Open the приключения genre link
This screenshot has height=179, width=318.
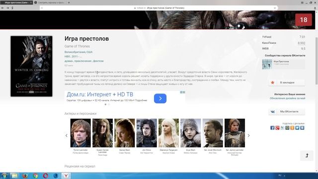(x=83, y=61)
